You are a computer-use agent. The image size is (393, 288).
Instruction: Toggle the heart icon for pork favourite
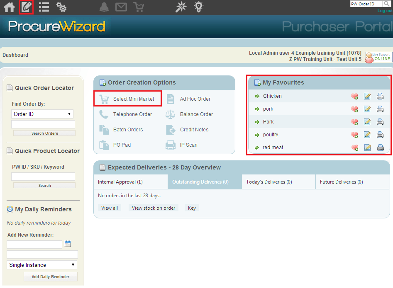(x=354, y=109)
